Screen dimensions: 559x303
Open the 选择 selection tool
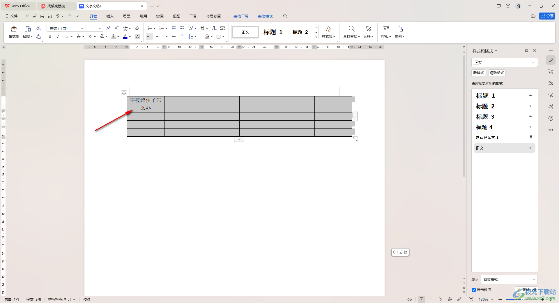coord(368,32)
